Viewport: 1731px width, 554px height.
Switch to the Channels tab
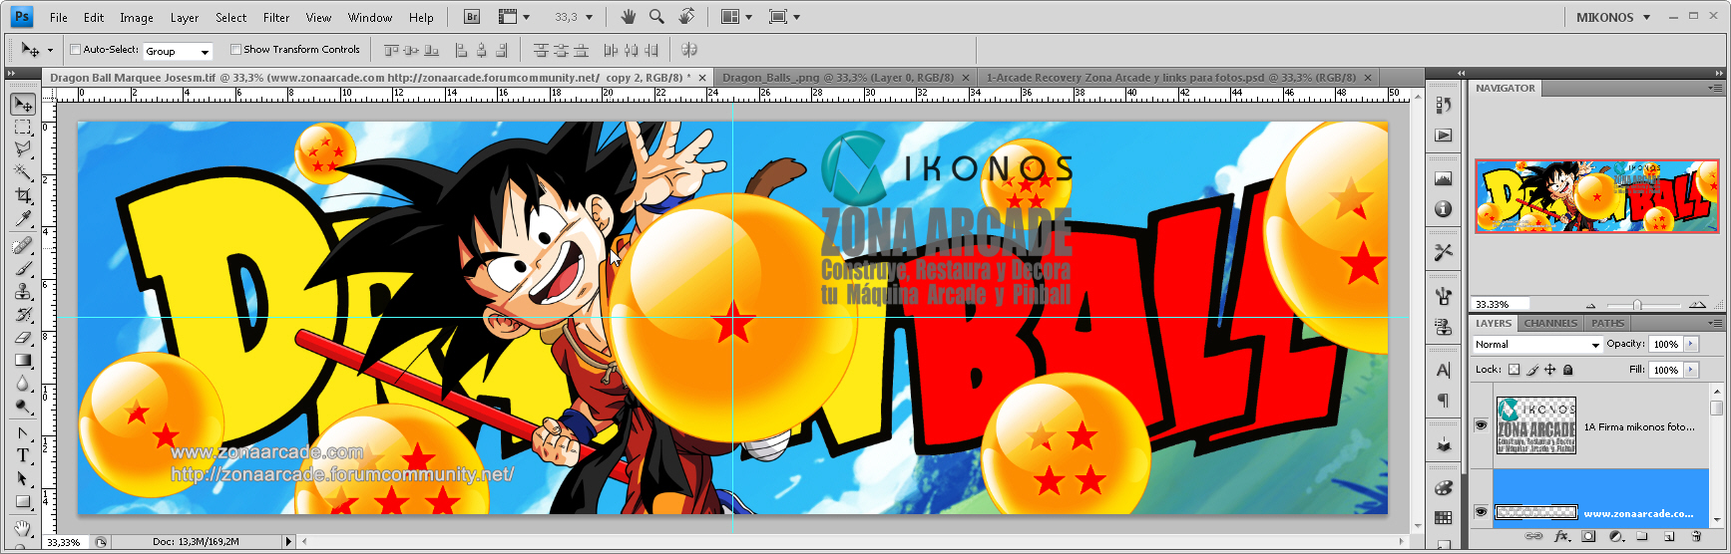(x=1550, y=323)
